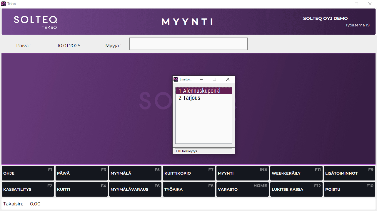377x211 pixels.
Task: Minimize the Lisätoiminnot popup dialog
Action: click(x=201, y=79)
